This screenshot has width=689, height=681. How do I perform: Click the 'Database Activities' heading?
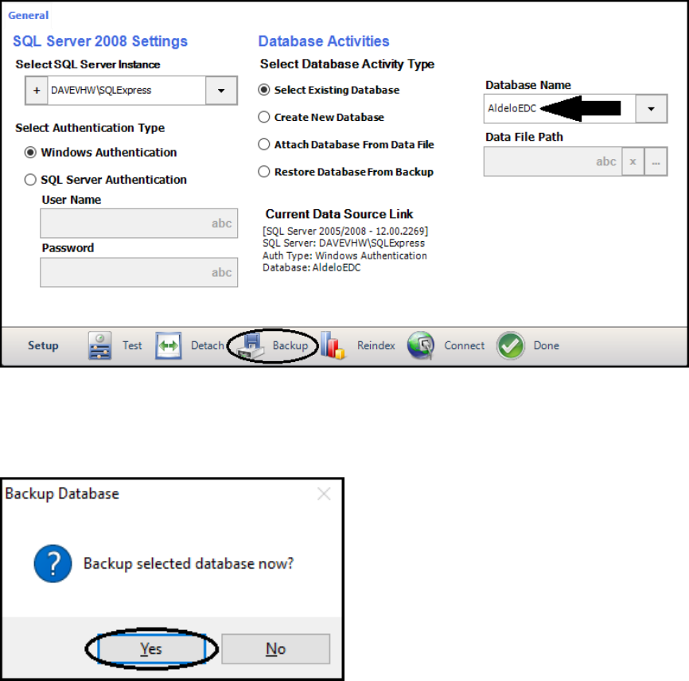pyautogui.click(x=324, y=41)
